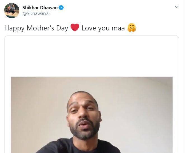Image resolution: width=185 pixels, height=153 pixels.
Task: Play the Mother's Day video
Action: click(92, 115)
